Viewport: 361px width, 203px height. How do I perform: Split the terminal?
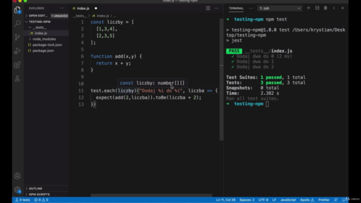[x=317, y=8]
